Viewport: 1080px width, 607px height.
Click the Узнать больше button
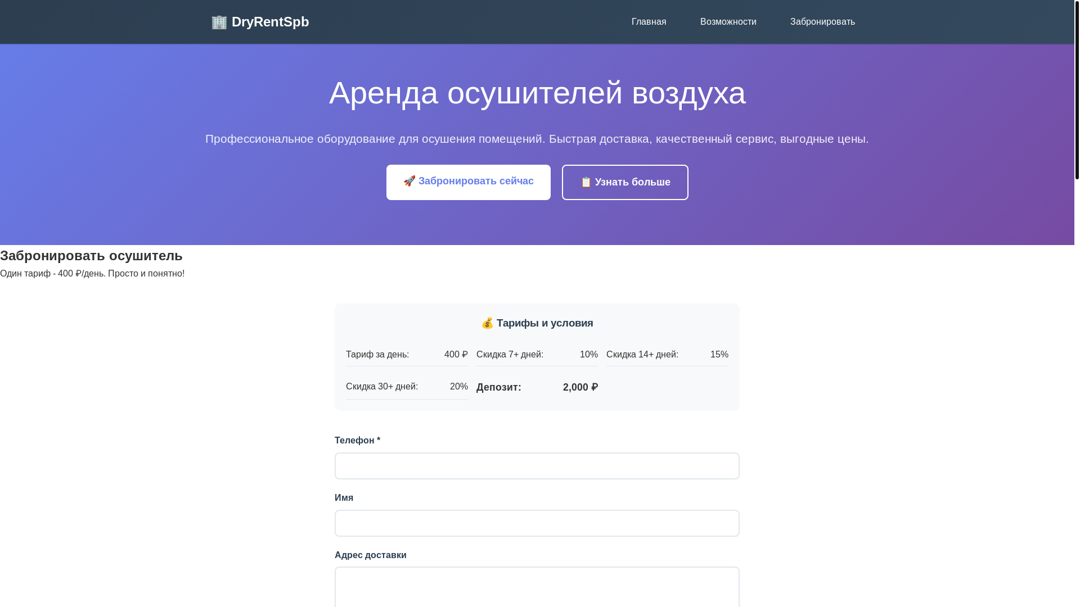pos(625,182)
